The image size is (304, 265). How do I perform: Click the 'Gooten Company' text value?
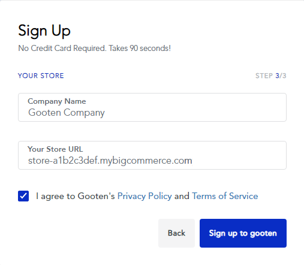[67, 113]
